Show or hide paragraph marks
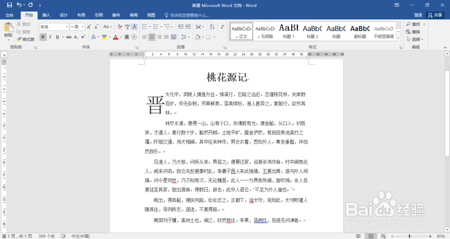The image size is (450, 239). [x=222, y=27]
